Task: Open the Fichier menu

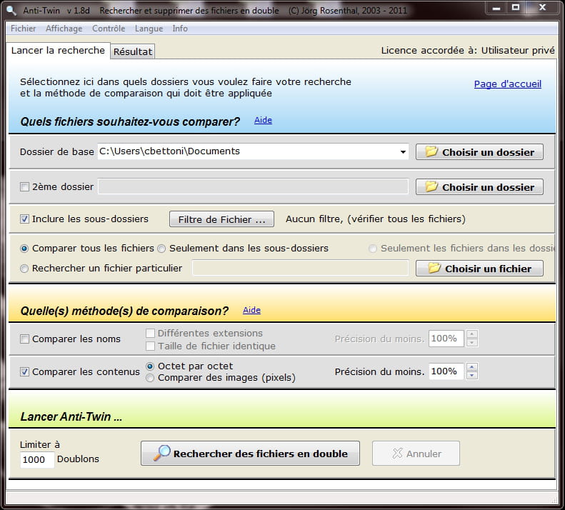Action: point(24,29)
